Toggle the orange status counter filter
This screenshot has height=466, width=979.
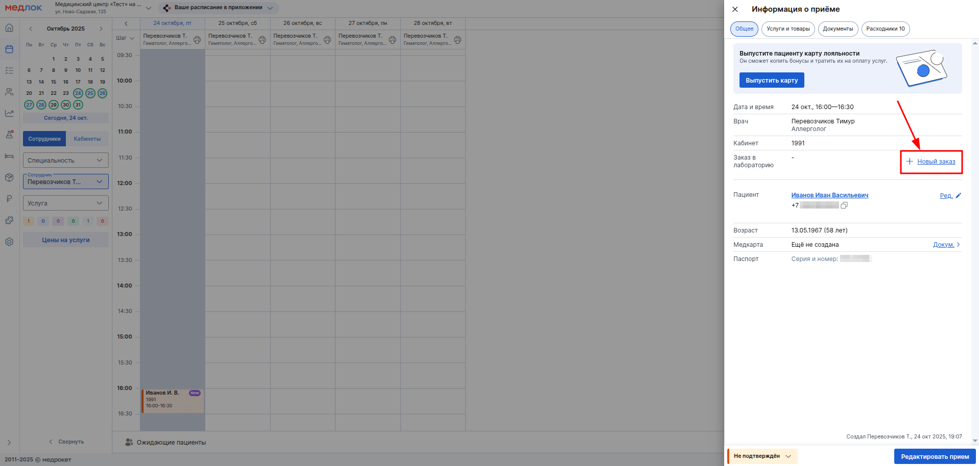29,221
